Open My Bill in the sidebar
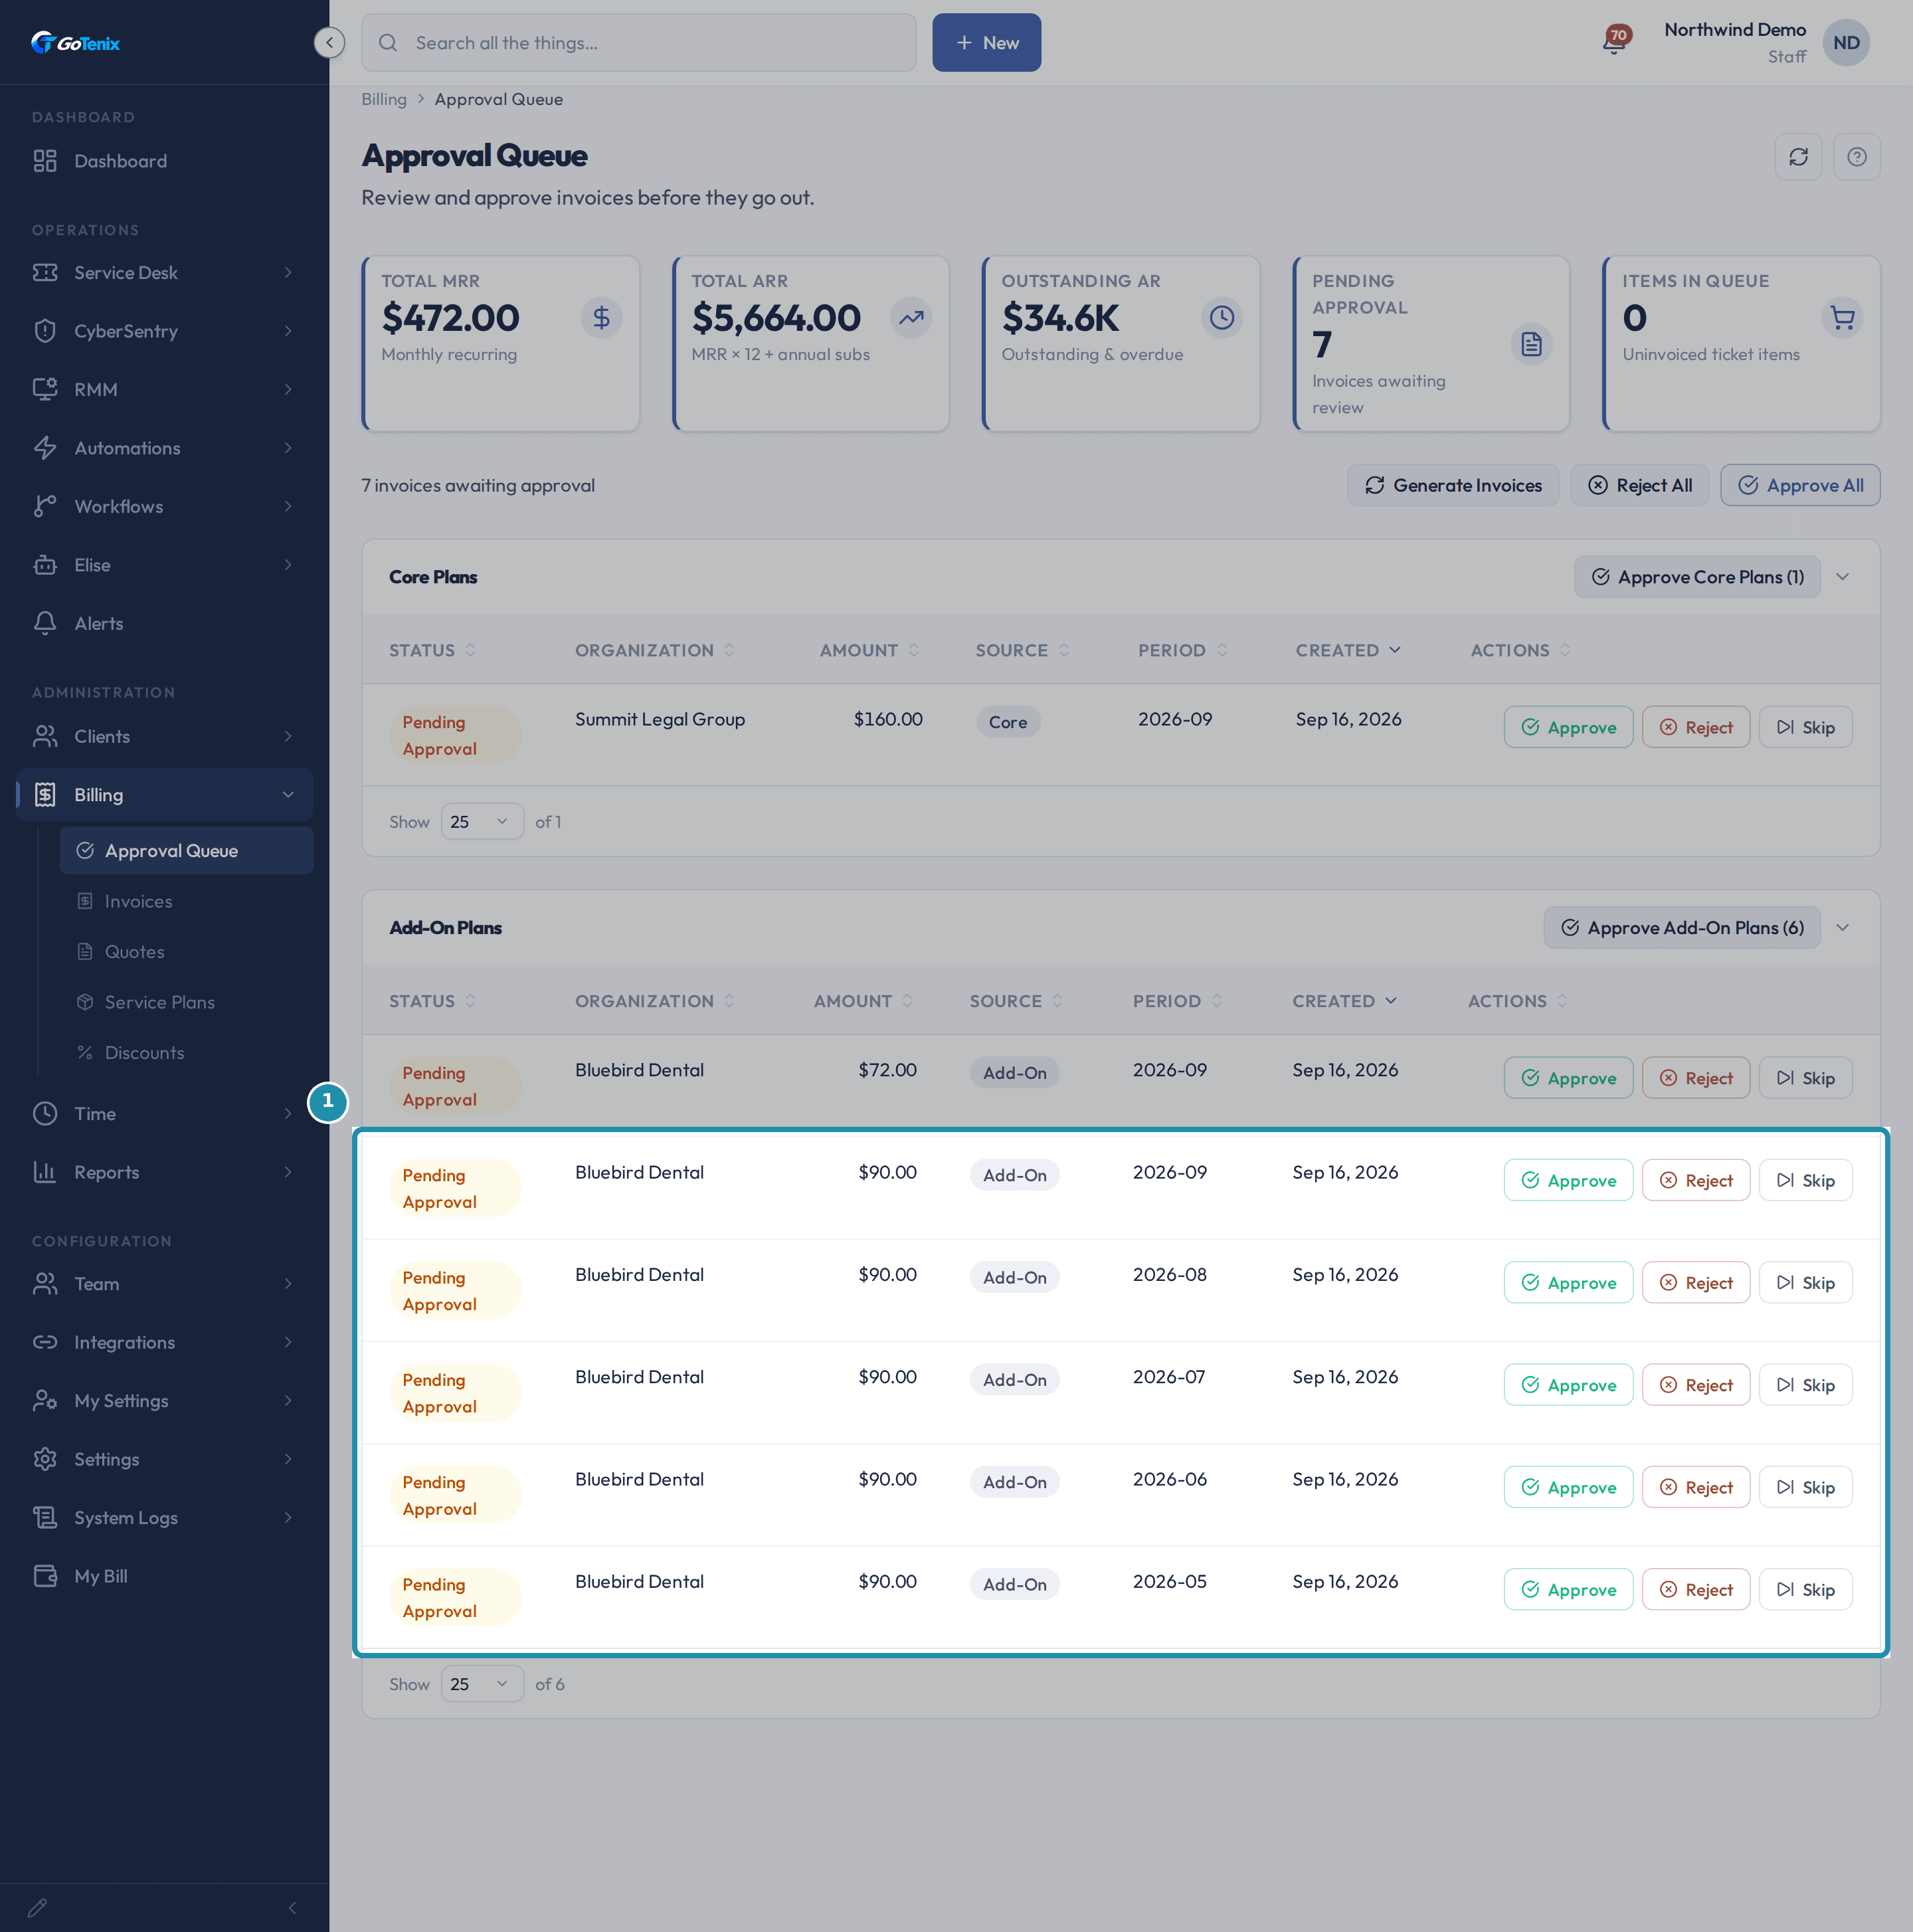The image size is (1913, 1932). [x=164, y=1576]
